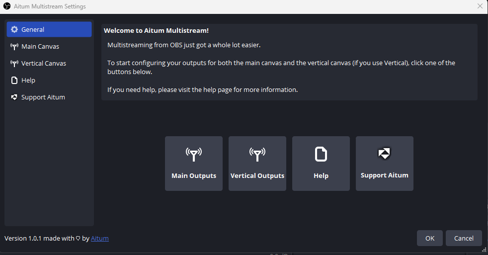Click the 'Welcome to Aitum Multistream!' heading
The image size is (488, 255).
click(156, 30)
